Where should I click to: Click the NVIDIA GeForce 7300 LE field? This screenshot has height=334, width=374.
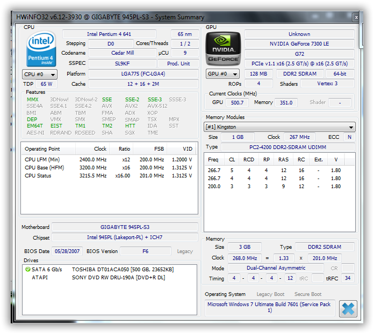click(299, 44)
